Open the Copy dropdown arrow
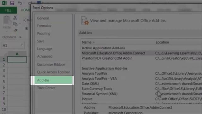 click(x=20, y=24)
